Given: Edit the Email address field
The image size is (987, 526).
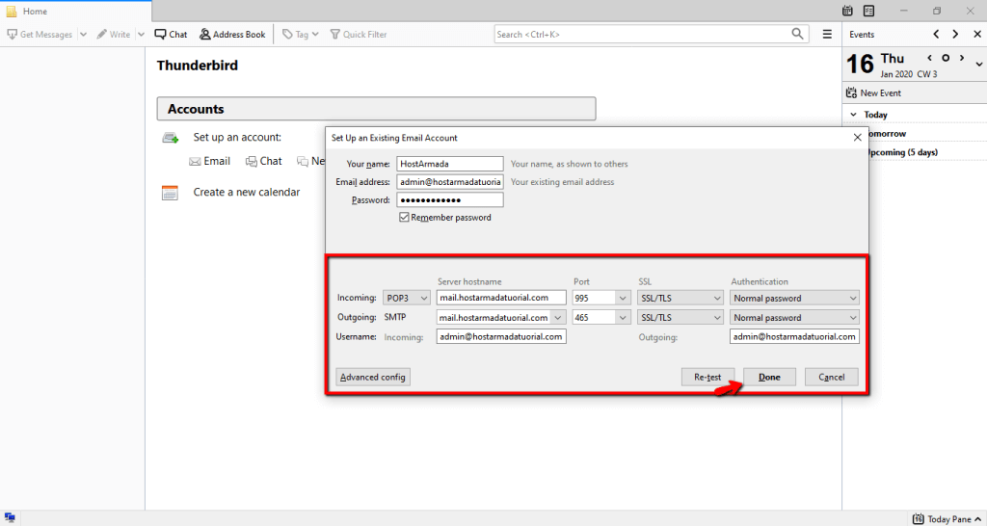Looking at the screenshot, I should pyautogui.click(x=450, y=182).
